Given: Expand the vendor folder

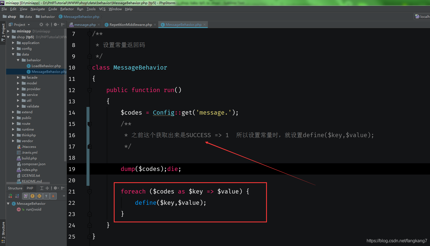Looking at the screenshot, I should coord(13,141).
